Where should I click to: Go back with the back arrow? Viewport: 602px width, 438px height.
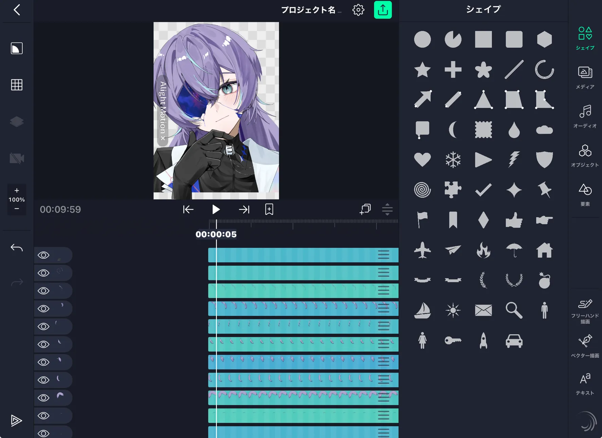click(17, 10)
